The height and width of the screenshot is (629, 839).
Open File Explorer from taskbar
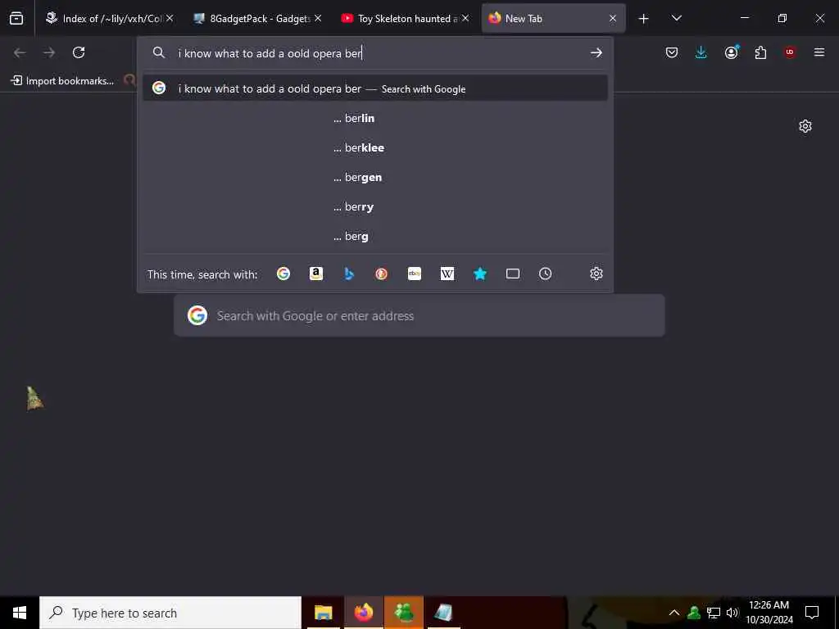tap(323, 613)
